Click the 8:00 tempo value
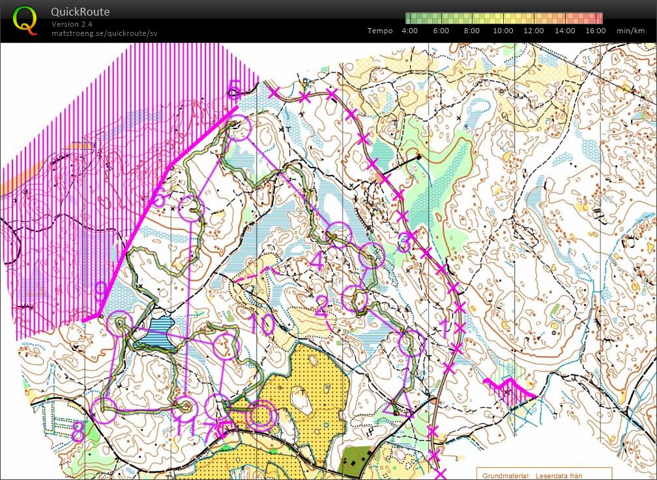Viewport: 657px width, 480px height. (472, 31)
